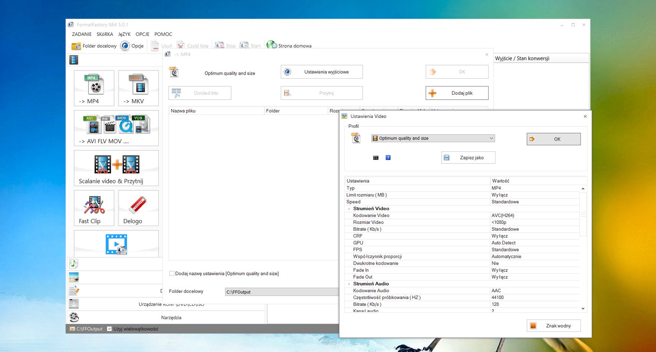Open the disc drive ROM device category
Image resolution: width=656 pixels, height=352 pixels.
point(74,304)
